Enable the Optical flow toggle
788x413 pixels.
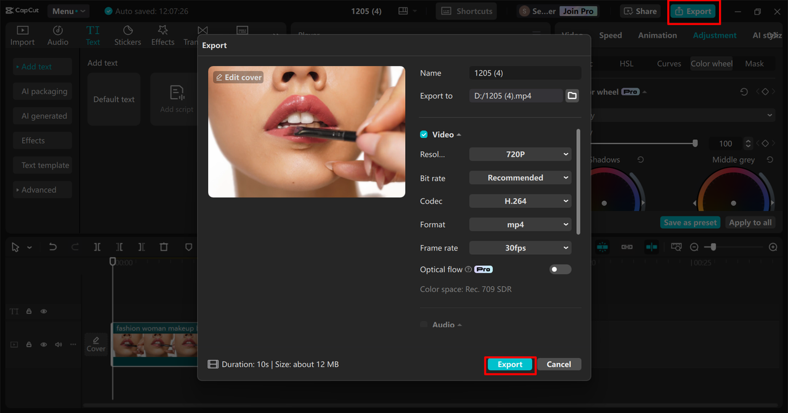click(x=560, y=270)
